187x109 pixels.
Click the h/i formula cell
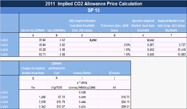click(x=114, y=87)
